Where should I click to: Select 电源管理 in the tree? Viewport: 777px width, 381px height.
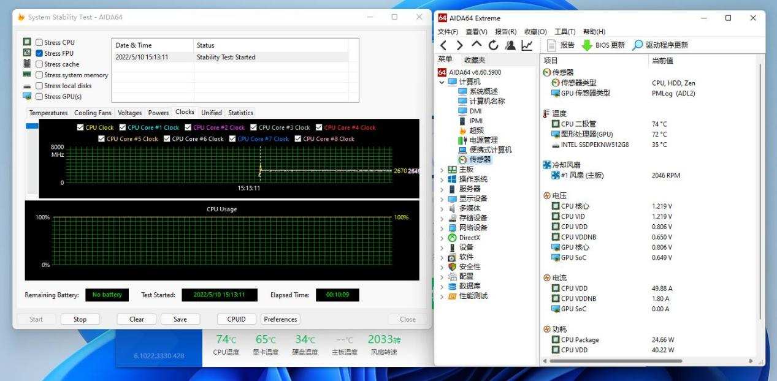point(483,140)
